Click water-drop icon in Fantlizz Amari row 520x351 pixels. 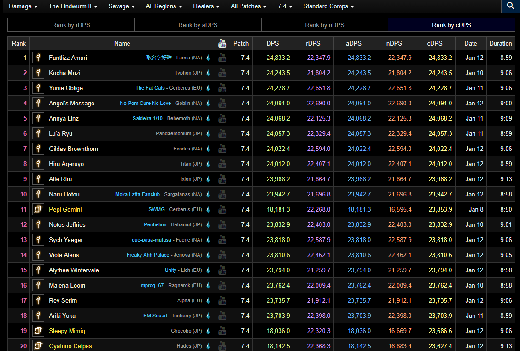pos(208,58)
